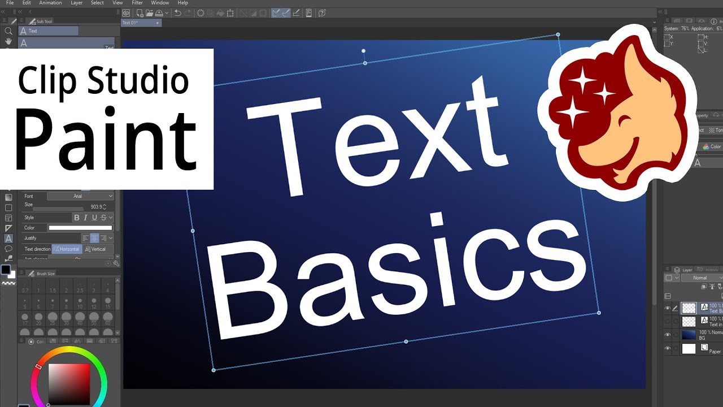Click the main black color swatch
Viewport: 723px width, 407px height.
pos(6,270)
